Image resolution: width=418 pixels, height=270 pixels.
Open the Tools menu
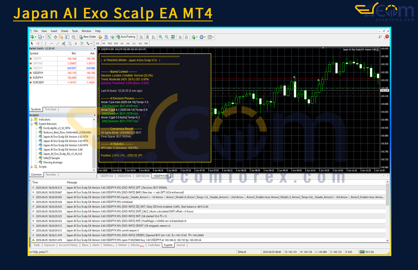75,31
